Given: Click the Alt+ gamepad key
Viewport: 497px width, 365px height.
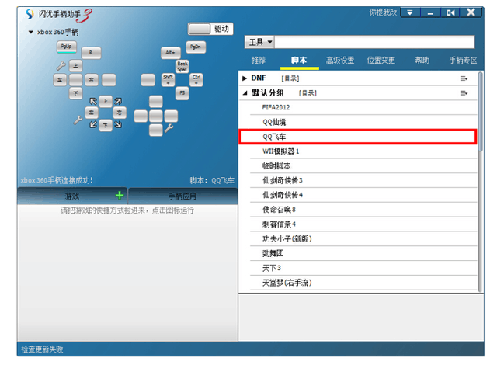Looking at the screenshot, I should [x=171, y=53].
